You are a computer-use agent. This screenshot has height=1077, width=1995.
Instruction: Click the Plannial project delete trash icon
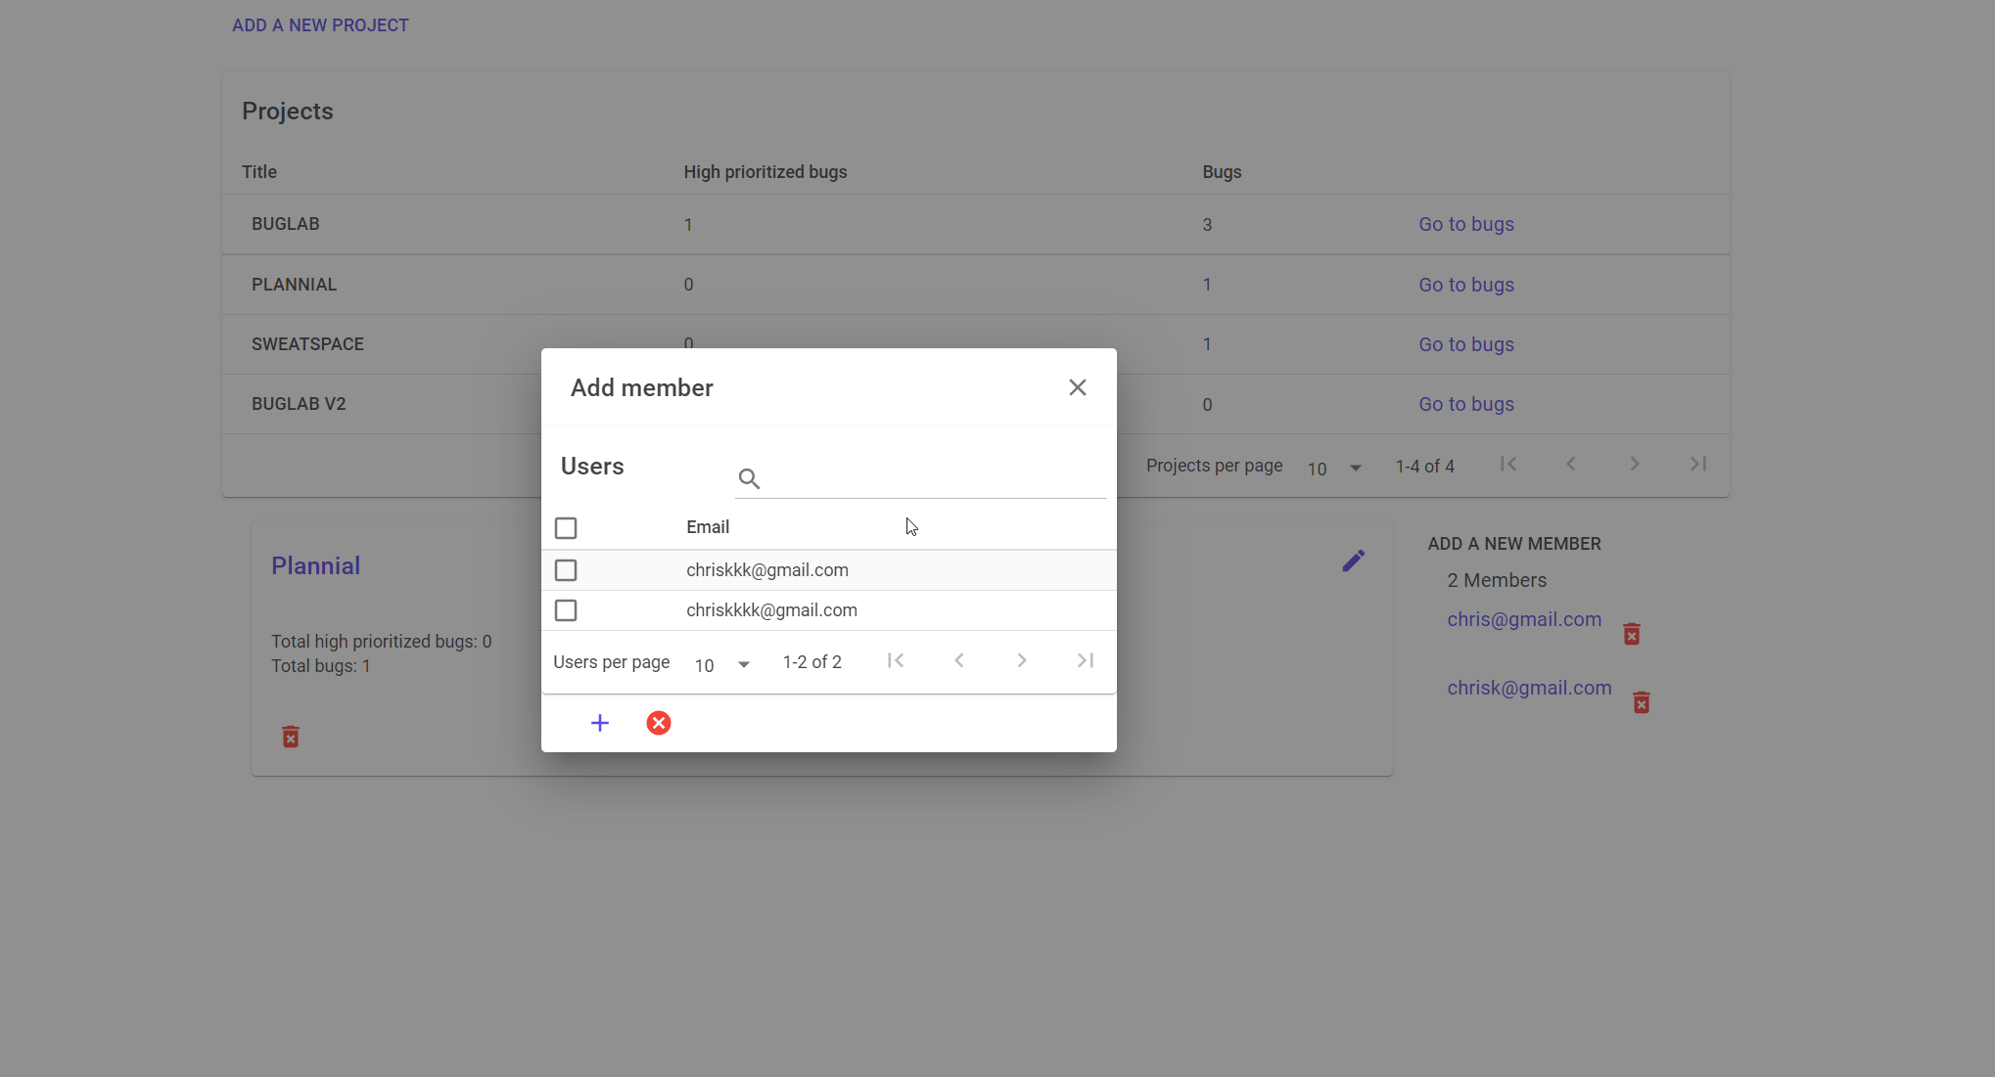click(x=291, y=737)
